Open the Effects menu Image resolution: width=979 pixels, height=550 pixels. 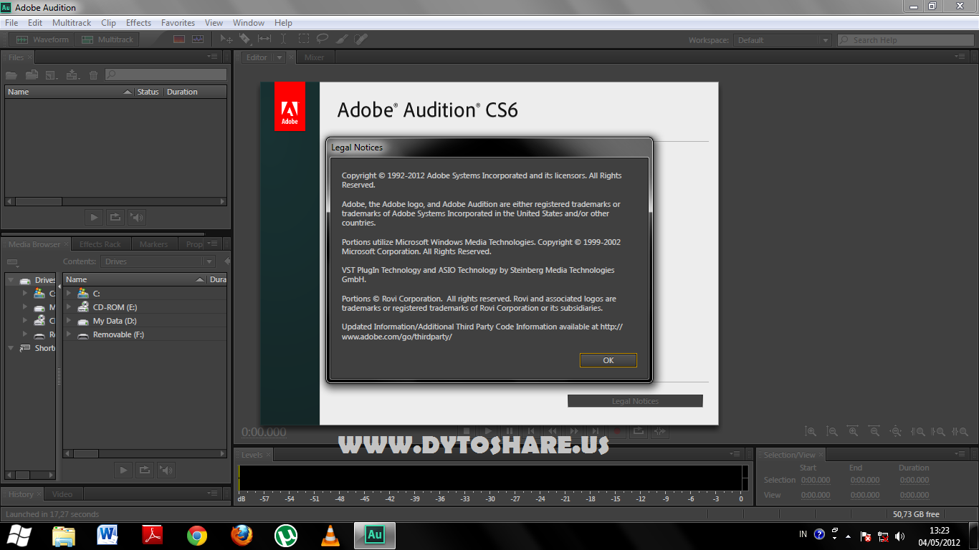(138, 23)
